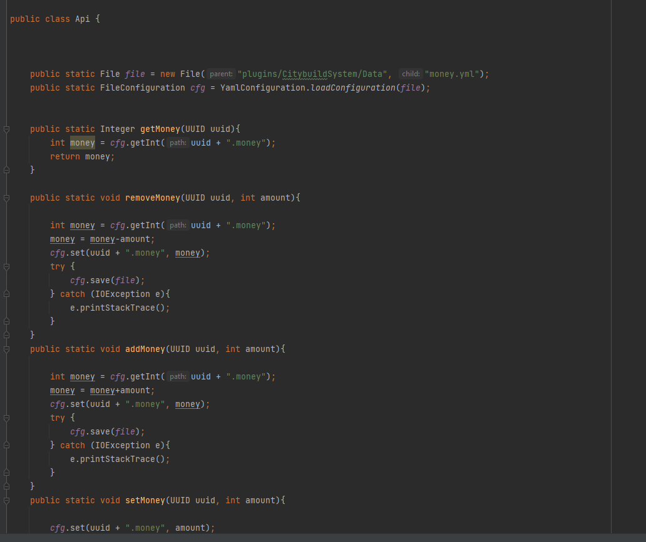Collapse the getMoney method fold marker

click(6, 129)
